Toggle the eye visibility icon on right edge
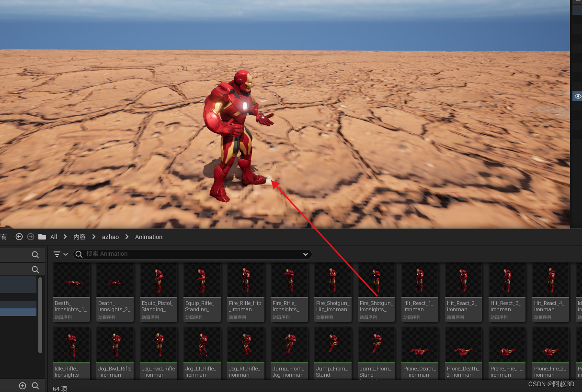 (578, 97)
